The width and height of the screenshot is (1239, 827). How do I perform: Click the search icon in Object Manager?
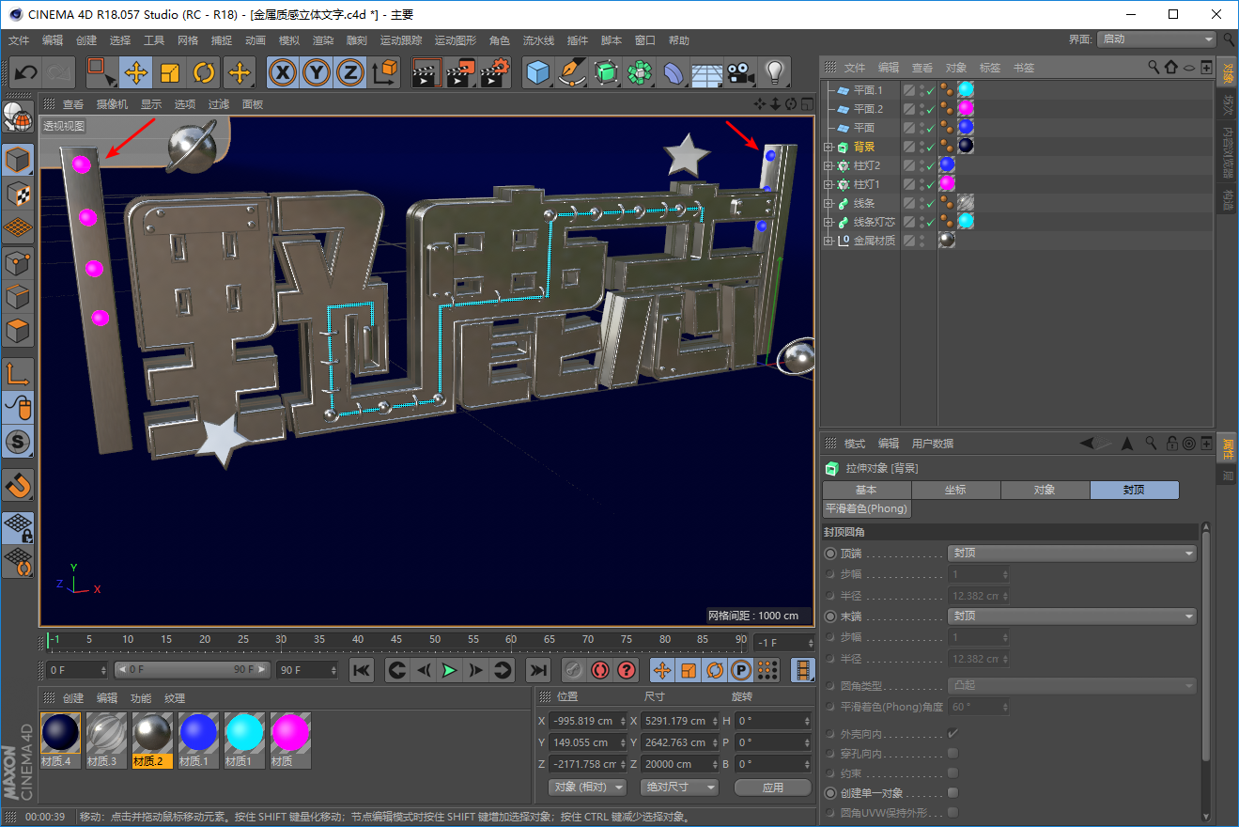(1154, 68)
